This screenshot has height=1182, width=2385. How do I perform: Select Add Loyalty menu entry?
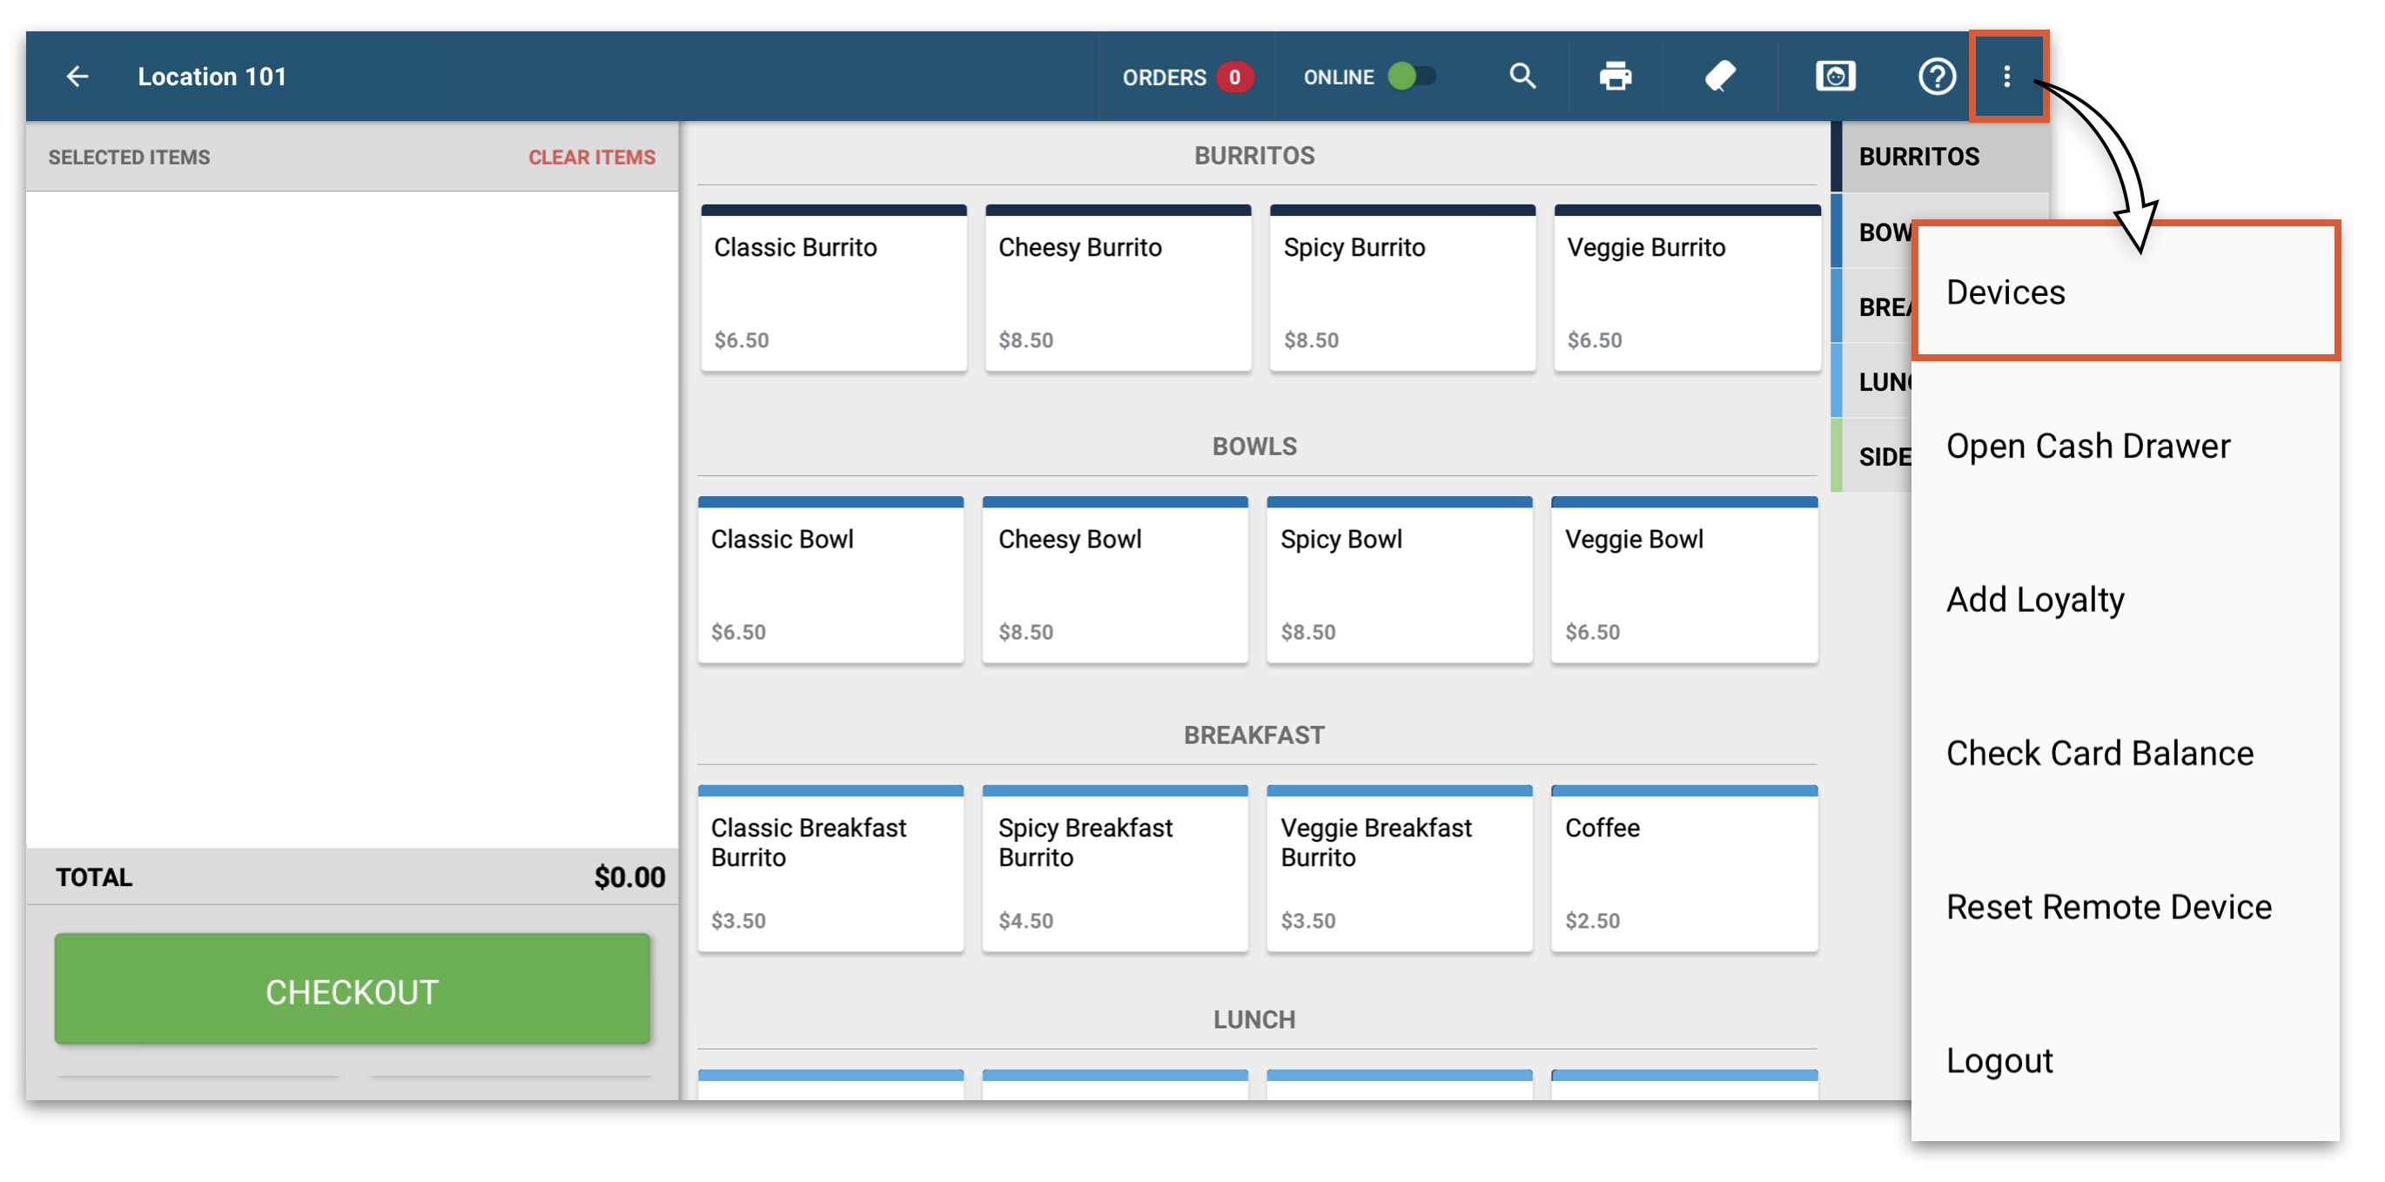click(x=2035, y=599)
